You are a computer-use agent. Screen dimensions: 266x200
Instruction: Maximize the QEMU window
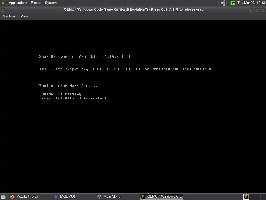[x=257, y=10]
